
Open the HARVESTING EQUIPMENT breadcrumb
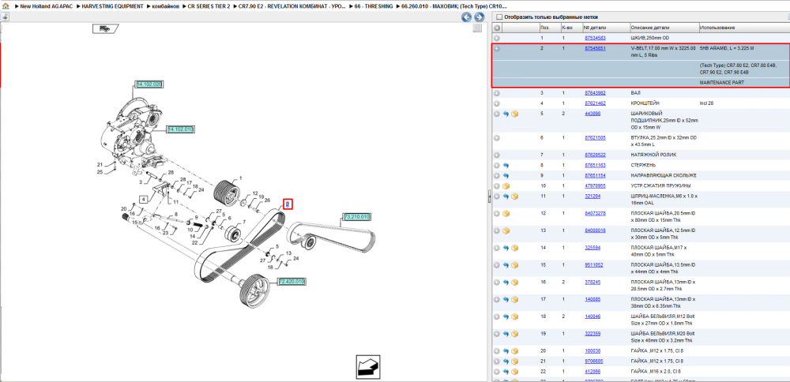click(x=112, y=6)
